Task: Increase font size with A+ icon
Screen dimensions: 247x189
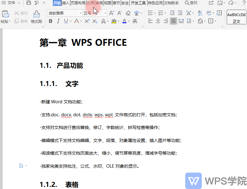Action: point(112,13)
